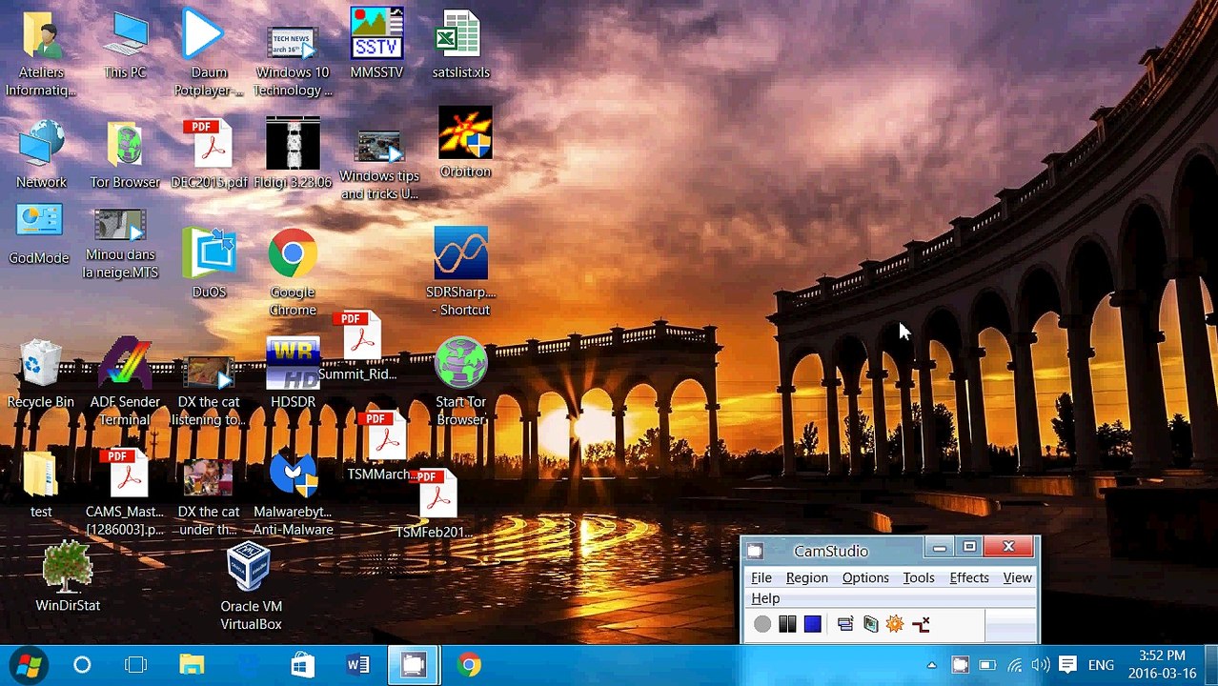
Task: Open the taskbar clock showing 3:52 PM
Action: pyautogui.click(x=1163, y=665)
